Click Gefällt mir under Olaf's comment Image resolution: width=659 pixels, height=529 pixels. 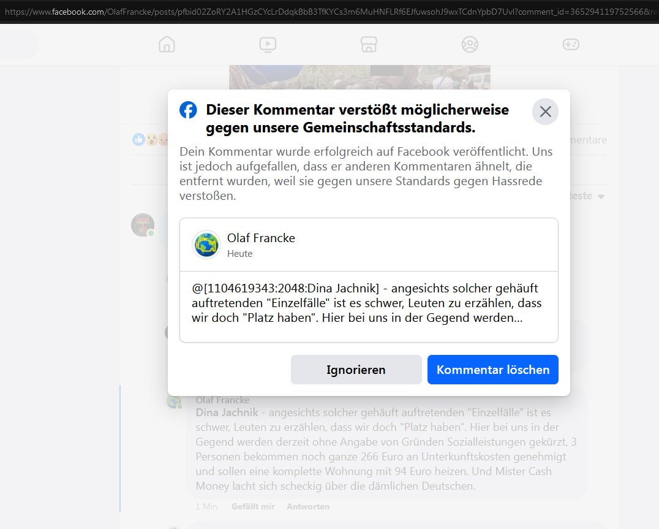click(253, 506)
